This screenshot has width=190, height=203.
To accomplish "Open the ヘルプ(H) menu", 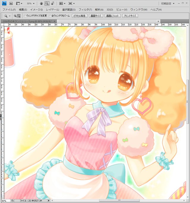I will (156, 10).
